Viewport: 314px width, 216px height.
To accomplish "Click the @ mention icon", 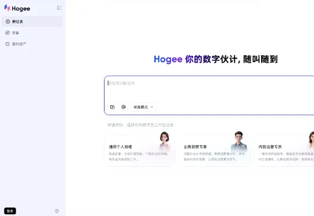I will pos(123,107).
